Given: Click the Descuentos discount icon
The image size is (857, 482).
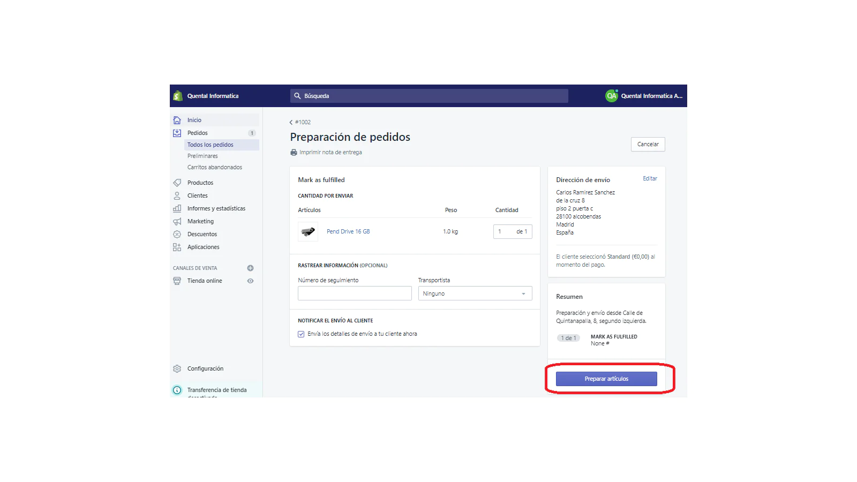Looking at the screenshot, I should [x=177, y=234].
